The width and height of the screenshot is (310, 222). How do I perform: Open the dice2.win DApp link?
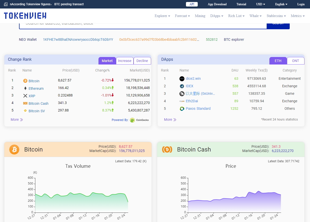click(193, 78)
